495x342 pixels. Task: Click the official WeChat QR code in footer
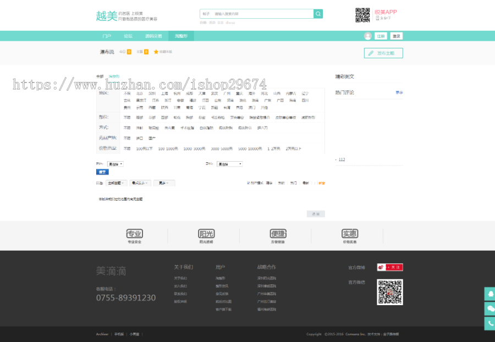[389, 292]
